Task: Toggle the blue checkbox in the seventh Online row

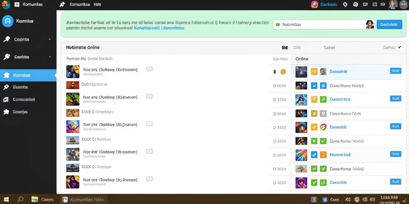Action: click(x=314, y=155)
